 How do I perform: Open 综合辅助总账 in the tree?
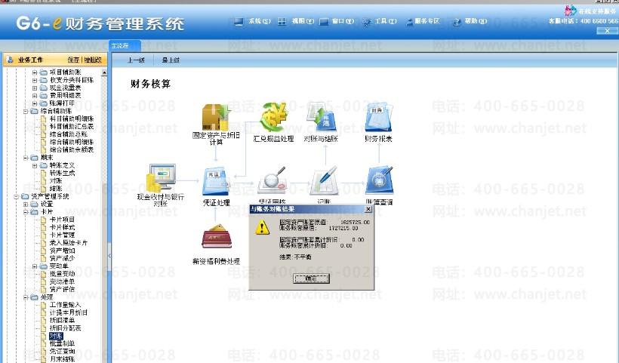(x=68, y=134)
